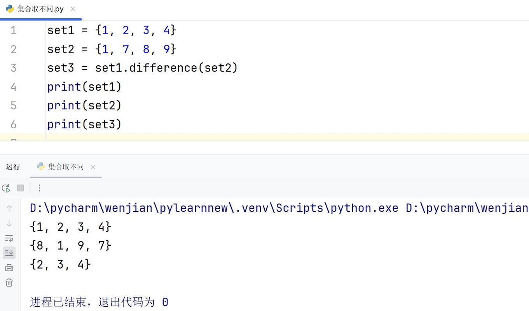529x311 pixels.
Task: Jump to previous occurrence in console
Action: point(9,208)
